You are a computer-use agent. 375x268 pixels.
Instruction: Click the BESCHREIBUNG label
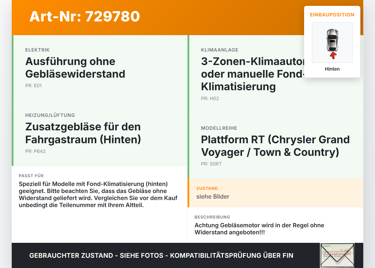[x=212, y=217]
